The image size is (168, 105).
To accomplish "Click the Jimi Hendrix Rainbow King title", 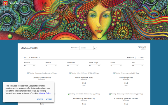I will (84, 98).
